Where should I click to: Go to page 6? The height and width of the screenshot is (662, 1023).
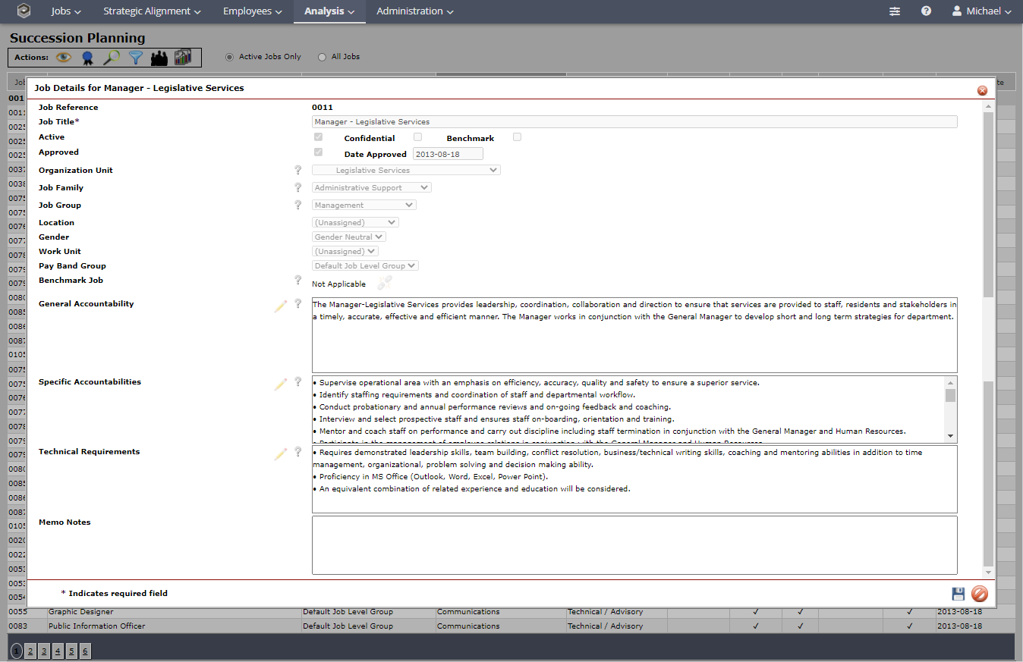(x=85, y=651)
